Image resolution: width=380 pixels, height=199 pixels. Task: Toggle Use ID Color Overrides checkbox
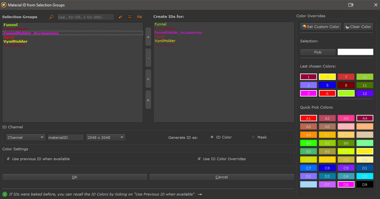coord(199,159)
